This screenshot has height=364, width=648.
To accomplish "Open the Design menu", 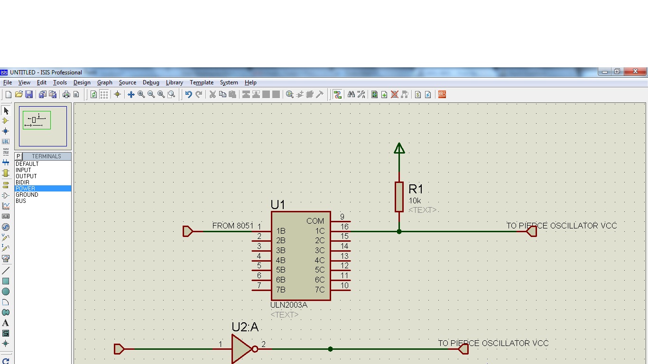I will pos(82,82).
